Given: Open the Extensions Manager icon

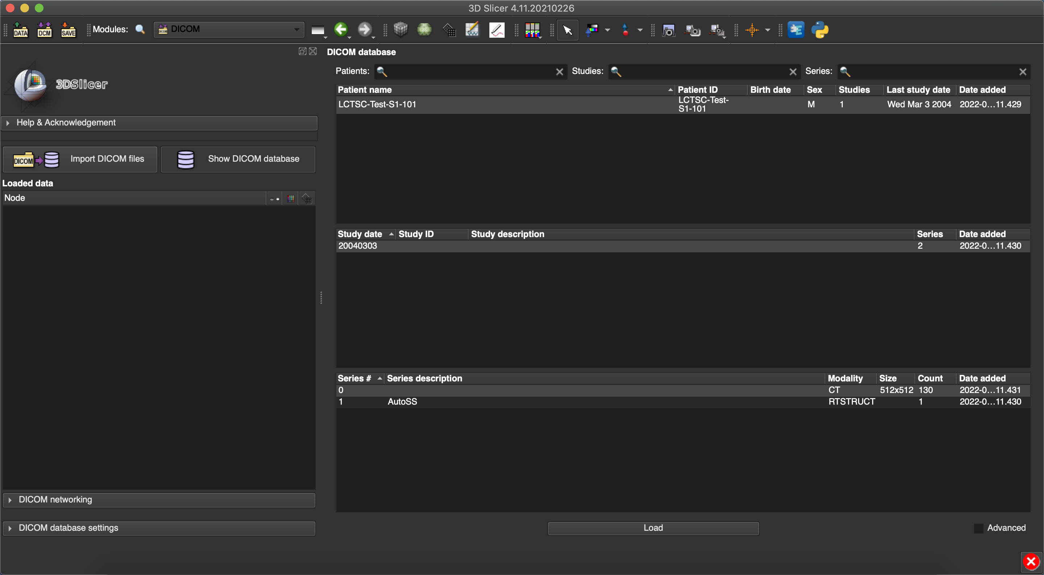Looking at the screenshot, I should (x=796, y=30).
